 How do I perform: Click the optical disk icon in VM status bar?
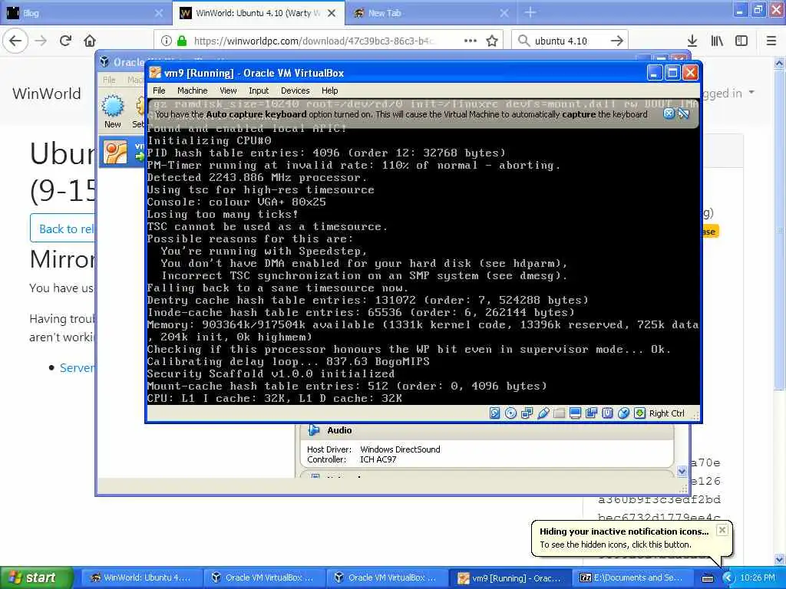tap(510, 413)
